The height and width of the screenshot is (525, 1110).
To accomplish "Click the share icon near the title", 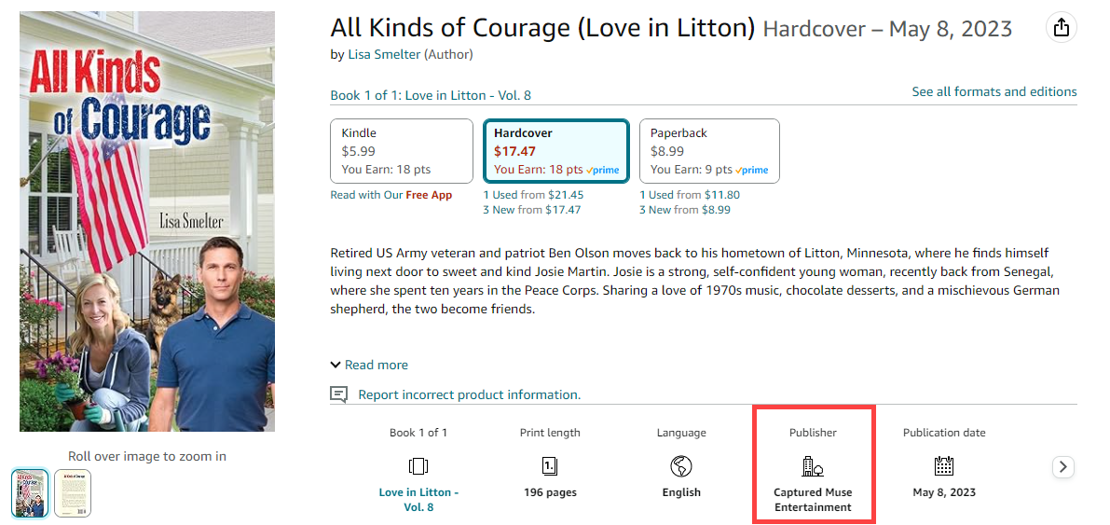I will coord(1061,28).
